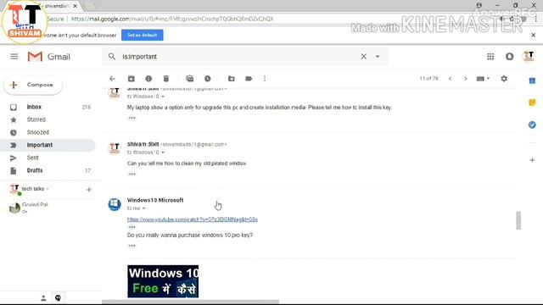The image size is (543, 305).
Task: Click the vertical scrollbar thumb
Action: click(518, 220)
